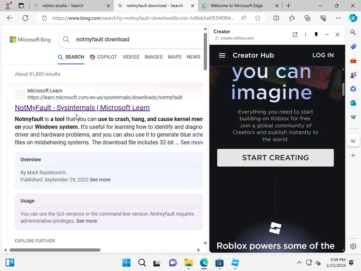This screenshot has width=361, height=271.
Task: Open the Windows Start button
Action: click(126, 263)
